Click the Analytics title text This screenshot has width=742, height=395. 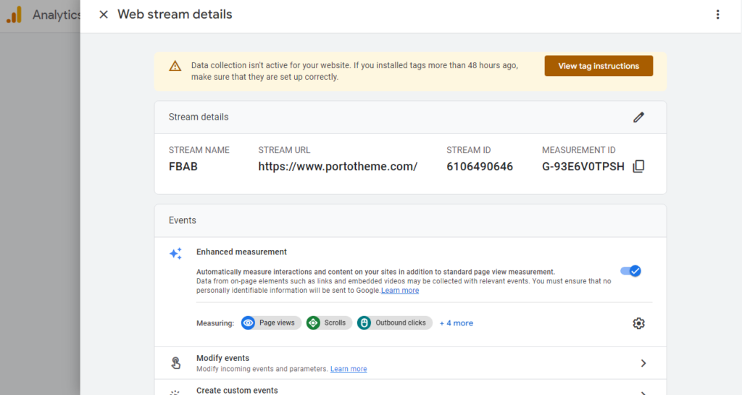coord(57,14)
